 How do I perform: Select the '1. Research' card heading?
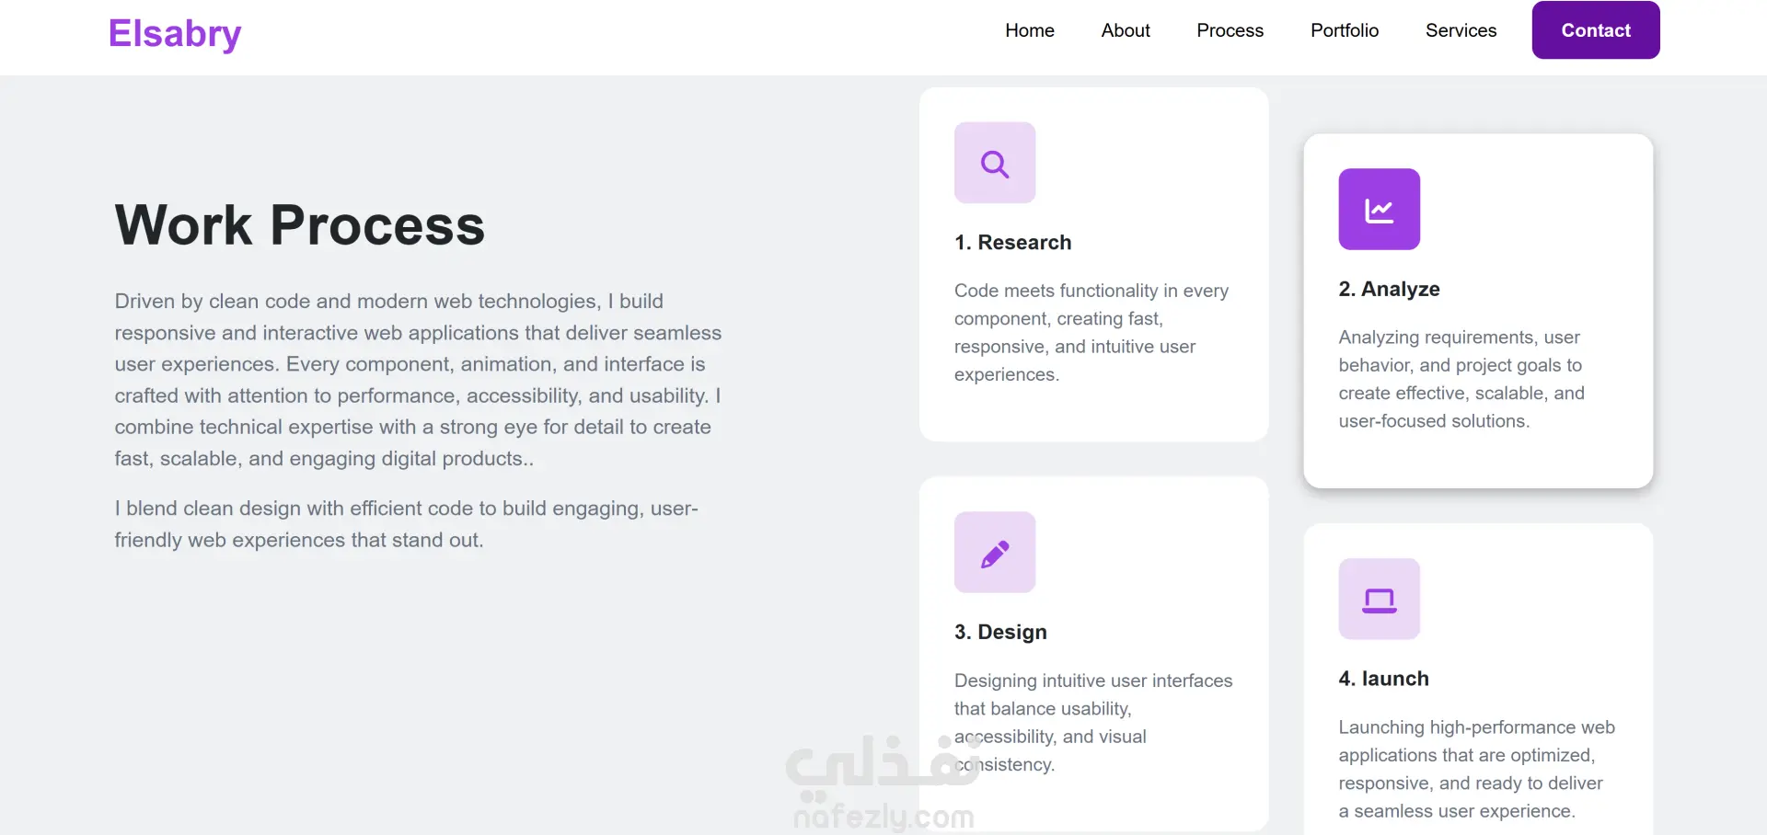click(x=1012, y=243)
